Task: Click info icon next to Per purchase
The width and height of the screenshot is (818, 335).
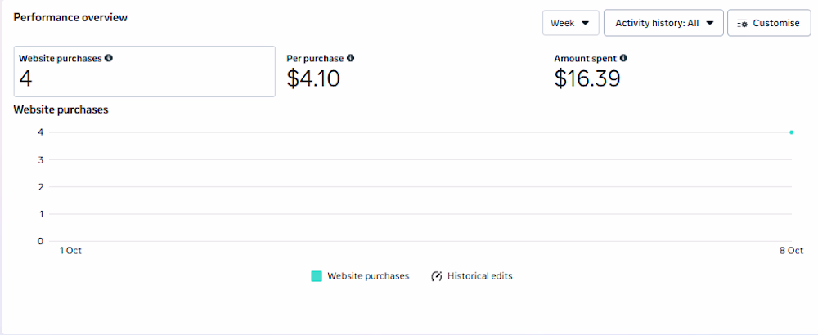Action: pyautogui.click(x=351, y=58)
